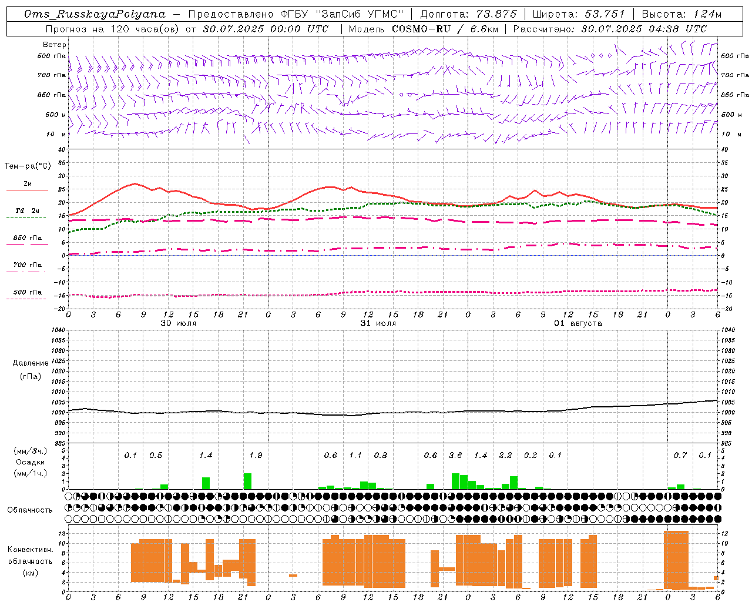Click the 3-hour precipitation value 0.5
This screenshot has width=752, height=602.
156,455
